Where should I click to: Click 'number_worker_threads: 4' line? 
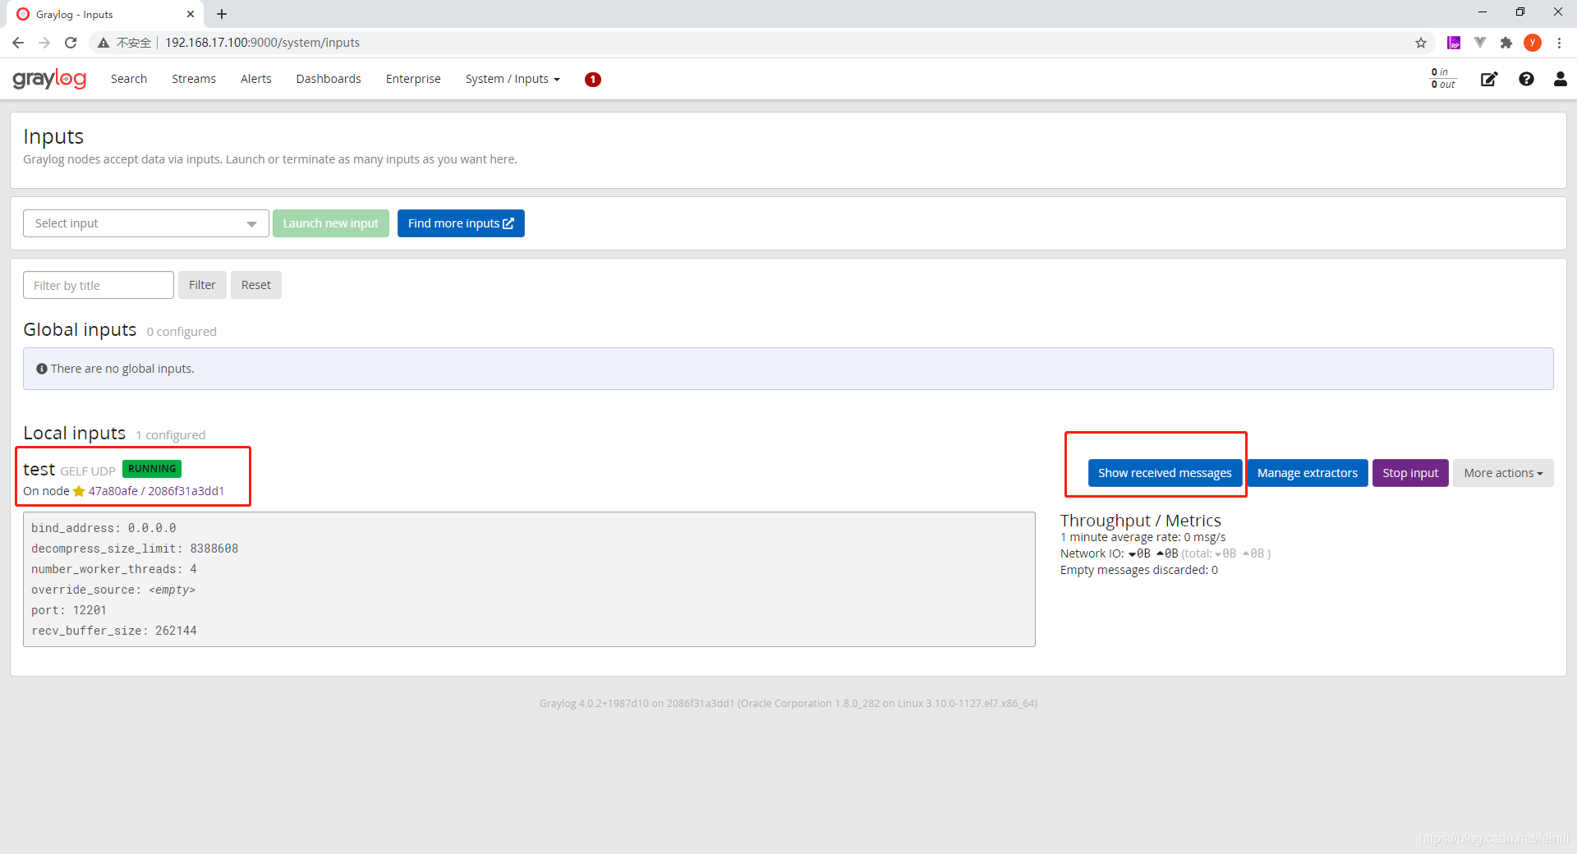click(x=114, y=569)
